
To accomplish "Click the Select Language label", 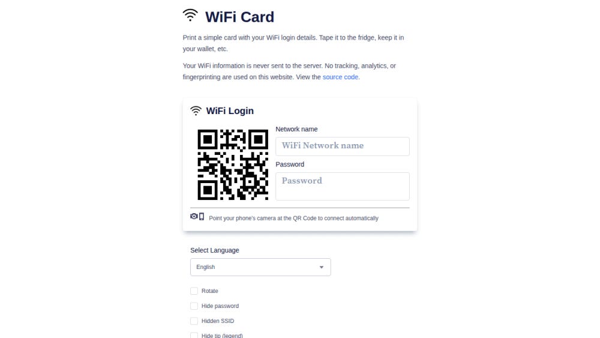I will pyautogui.click(x=215, y=250).
